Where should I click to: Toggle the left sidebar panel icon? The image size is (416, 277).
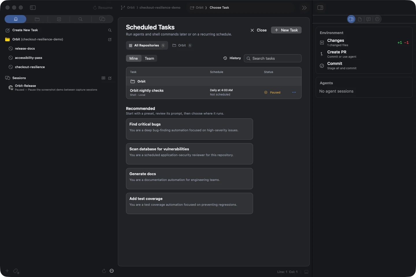coord(33,8)
